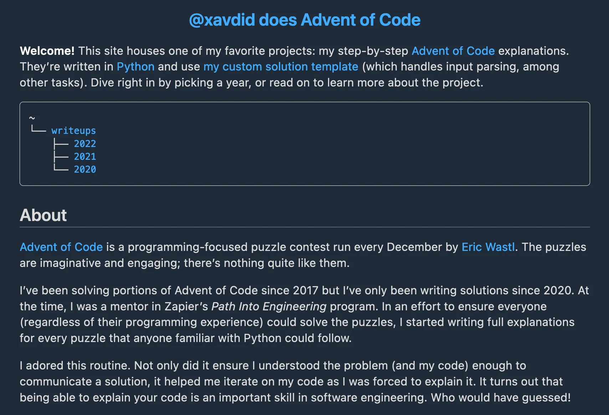Open Advent of Code link in welcome paragraph
Screen dimensions: 609x415
[453, 51]
